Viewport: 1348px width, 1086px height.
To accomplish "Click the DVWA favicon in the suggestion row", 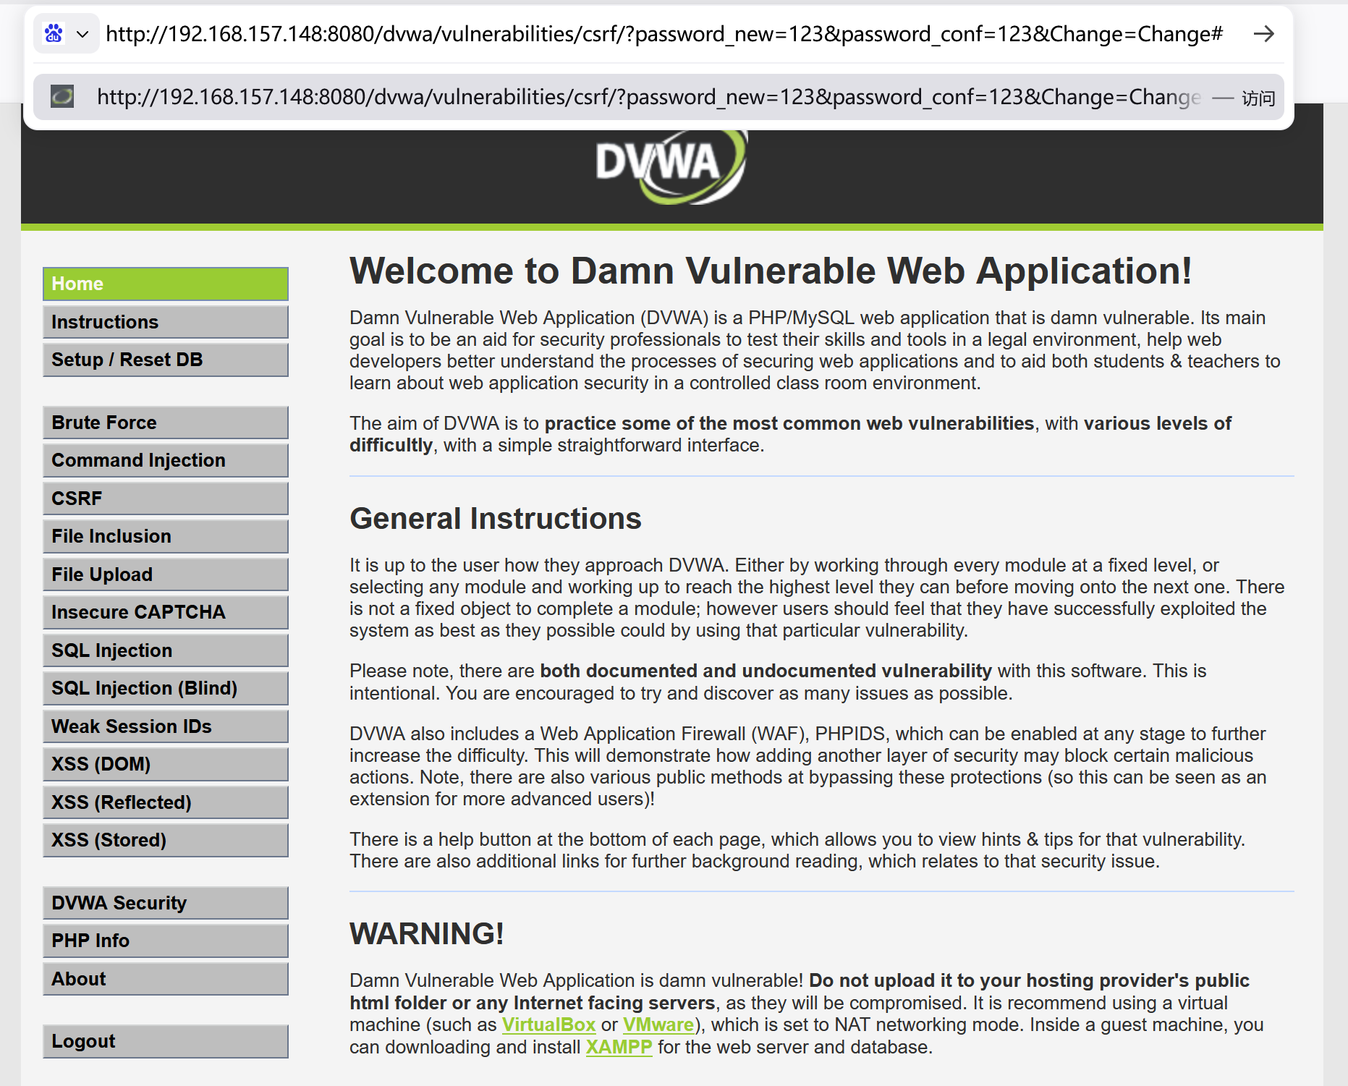I will pos(62,96).
